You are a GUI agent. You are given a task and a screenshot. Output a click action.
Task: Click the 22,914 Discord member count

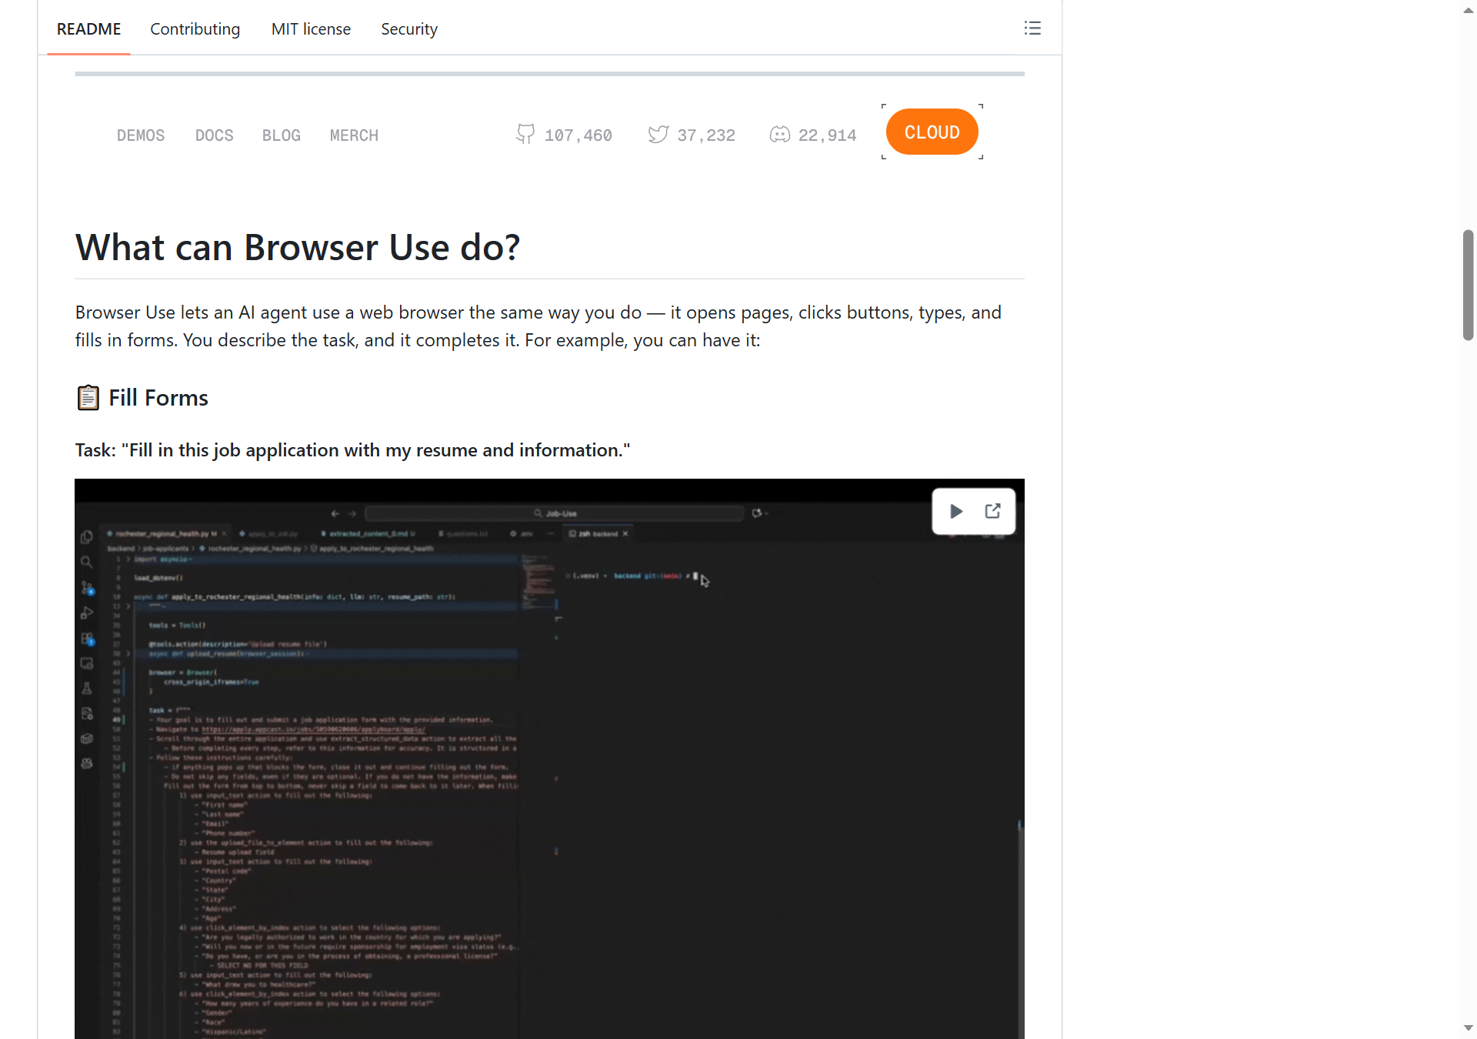(x=827, y=135)
